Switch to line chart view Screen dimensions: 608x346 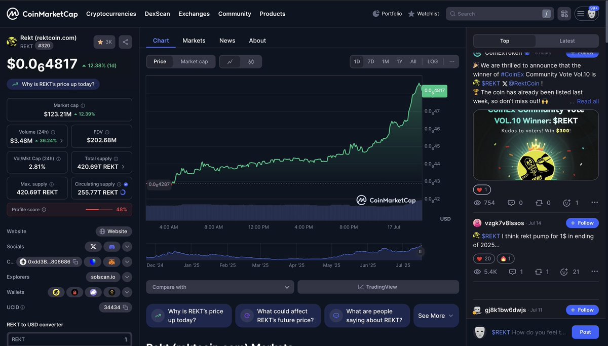(x=230, y=61)
